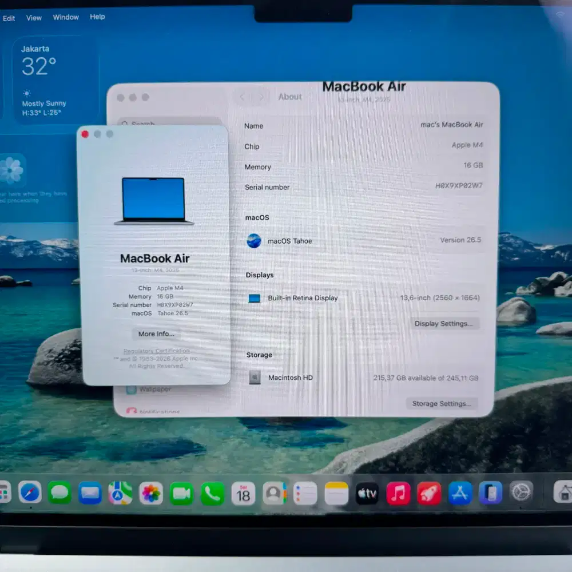
Task: Click More Info... in About This Mac
Action: pyautogui.click(x=156, y=334)
